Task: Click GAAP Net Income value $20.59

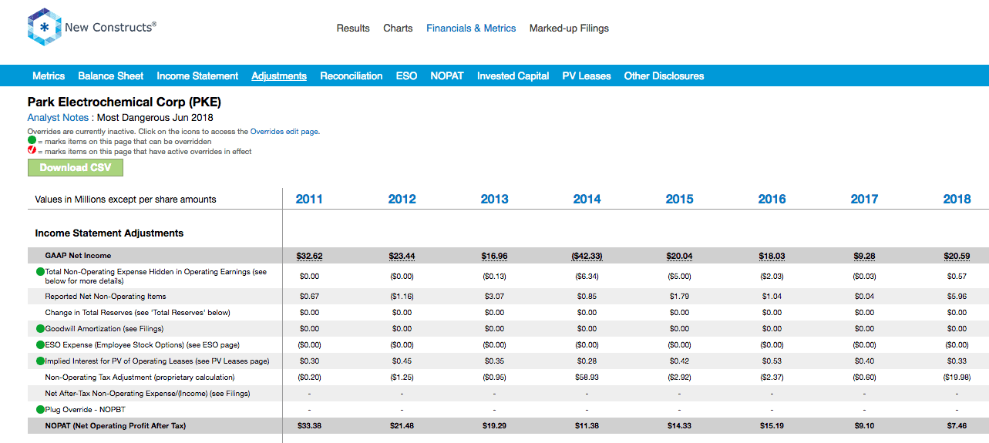Action: coord(957,256)
